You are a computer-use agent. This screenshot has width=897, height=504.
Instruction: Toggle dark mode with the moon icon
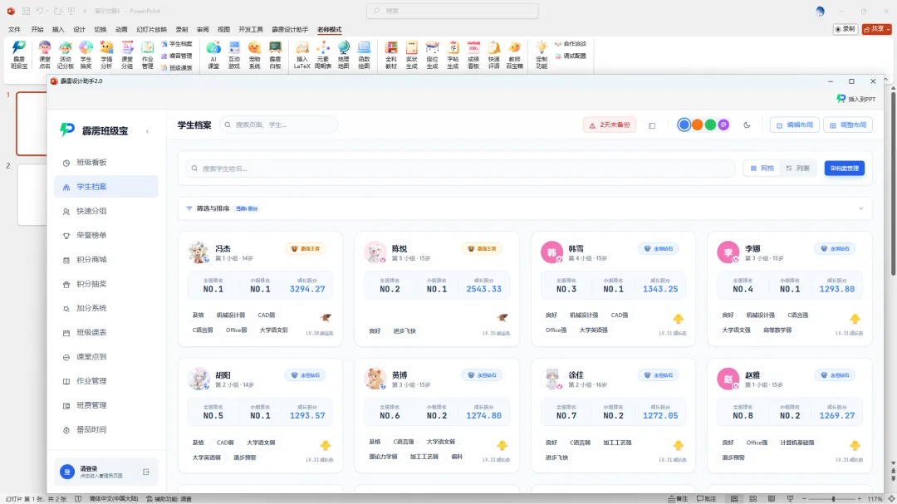pos(747,125)
